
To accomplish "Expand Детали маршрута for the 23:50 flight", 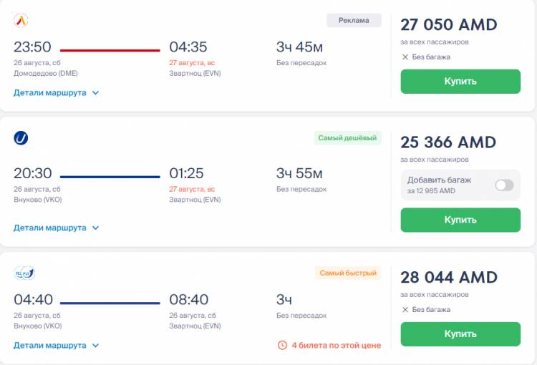I will click(57, 93).
